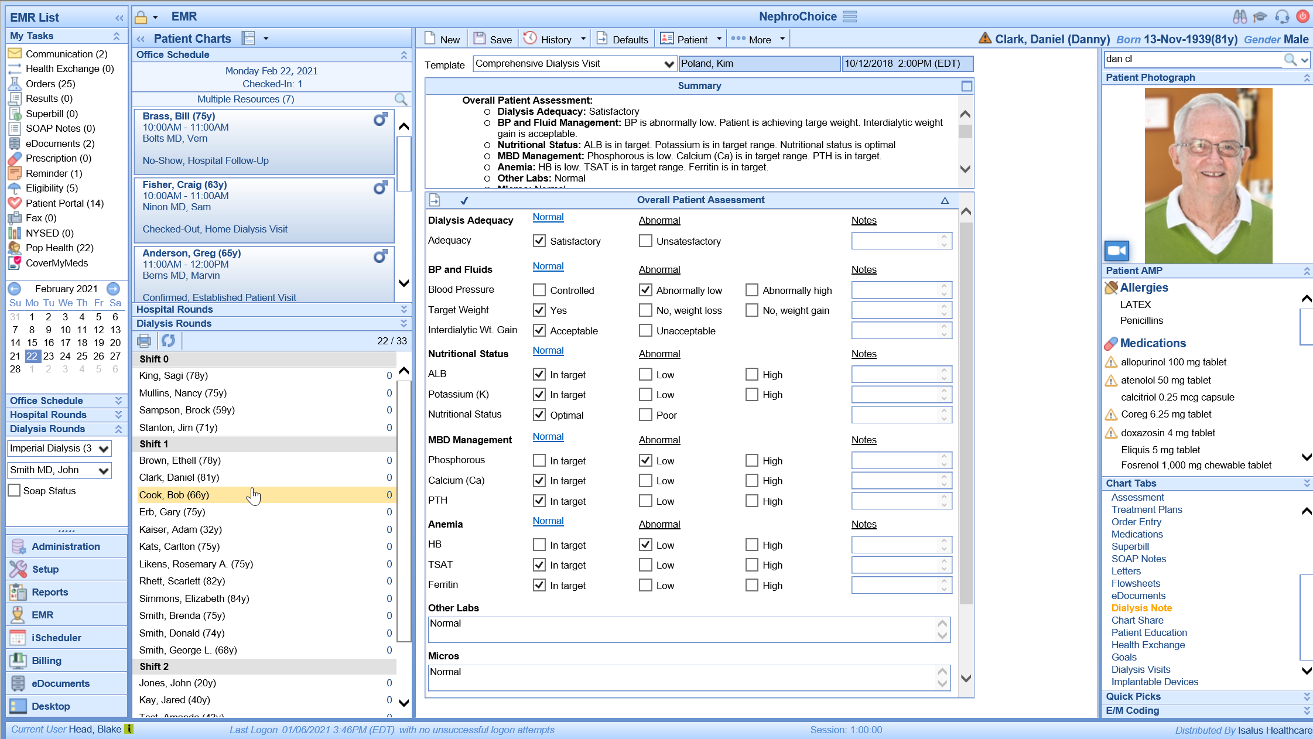Click the checkmark icon in assessment header
The height and width of the screenshot is (739, 1313).
(x=464, y=200)
